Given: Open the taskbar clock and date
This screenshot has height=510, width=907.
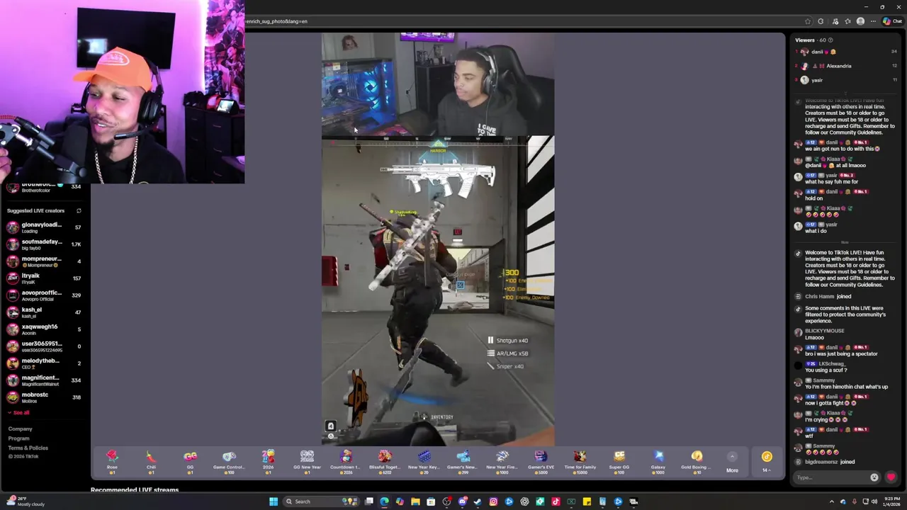Looking at the screenshot, I should pos(891,501).
